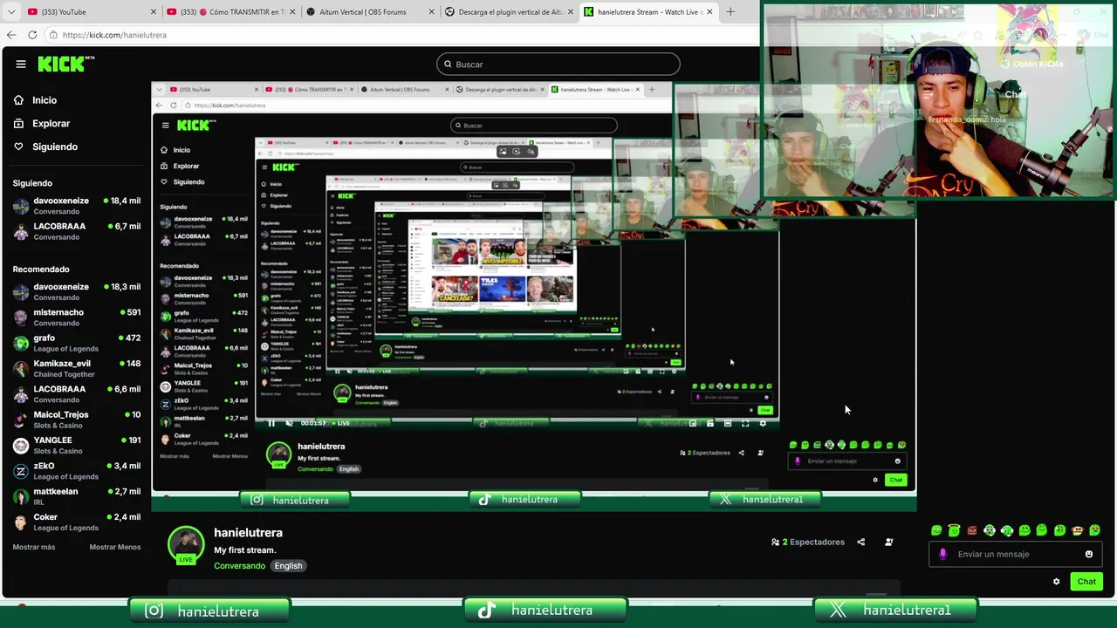Click hanielutrera avatar with large LIVE badge
Image resolution: width=1117 pixels, height=628 pixels.
pos(186,545)
